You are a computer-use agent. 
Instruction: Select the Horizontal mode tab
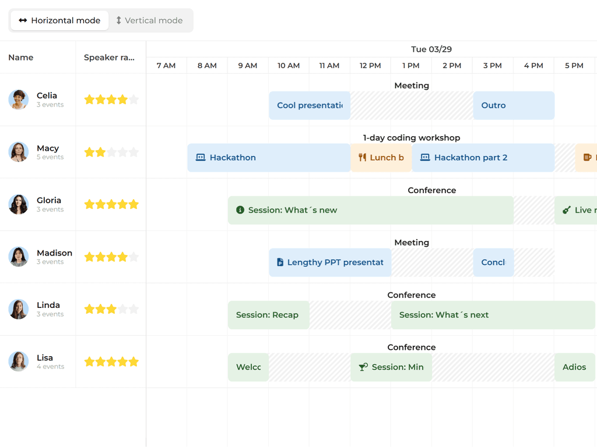[59, 20]
